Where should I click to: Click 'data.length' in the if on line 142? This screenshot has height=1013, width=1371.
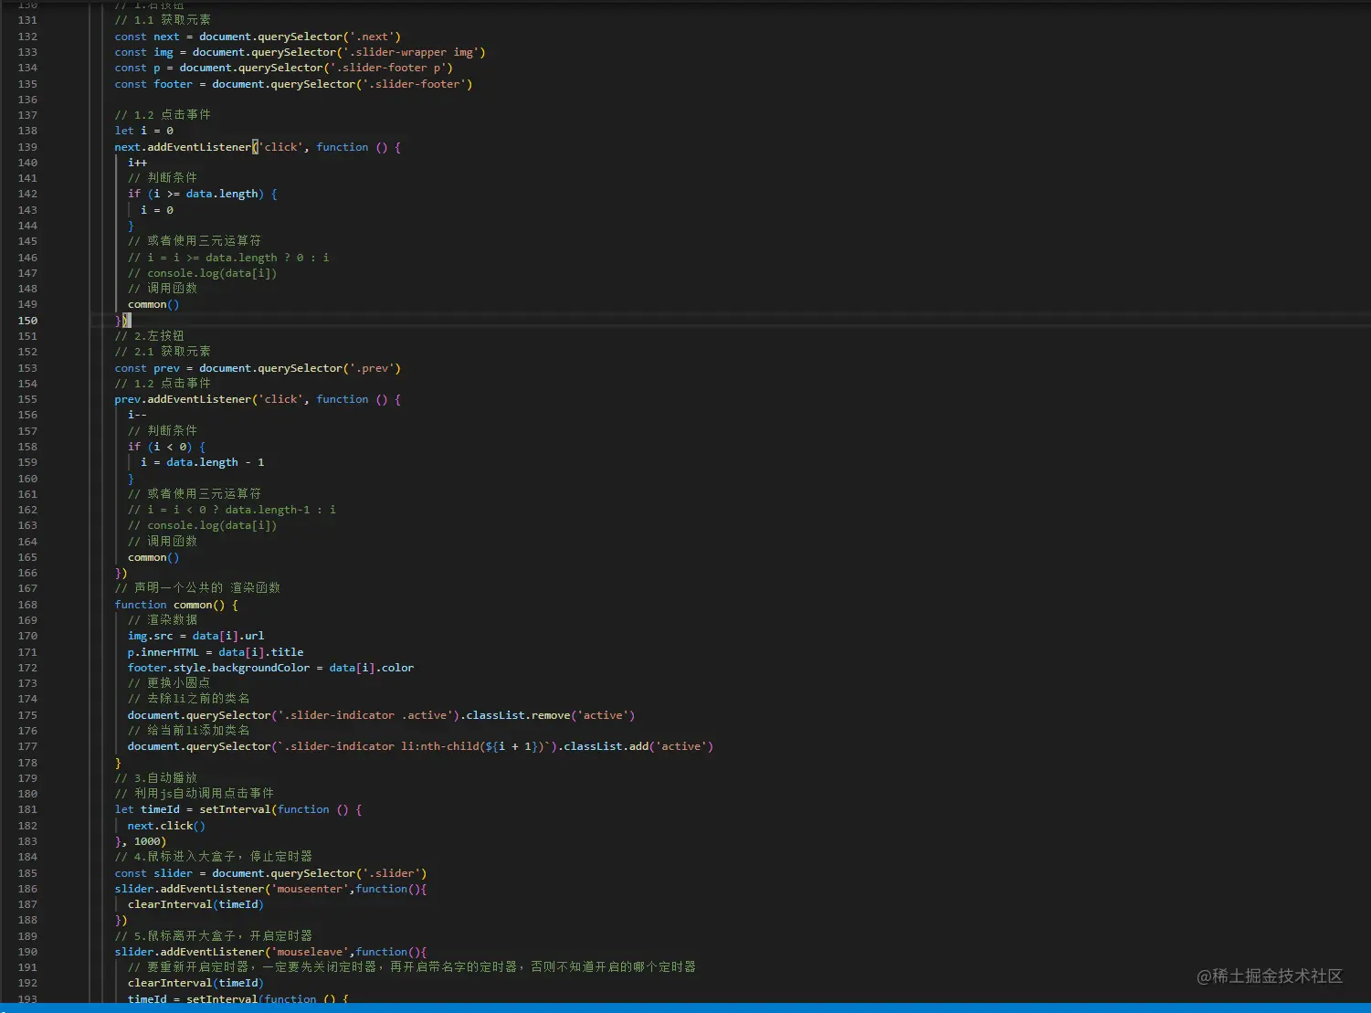(221, 194)
